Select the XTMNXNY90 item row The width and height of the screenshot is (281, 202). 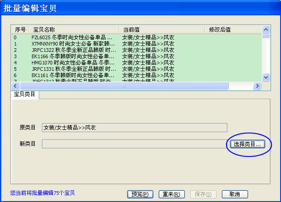pos(72,44)
